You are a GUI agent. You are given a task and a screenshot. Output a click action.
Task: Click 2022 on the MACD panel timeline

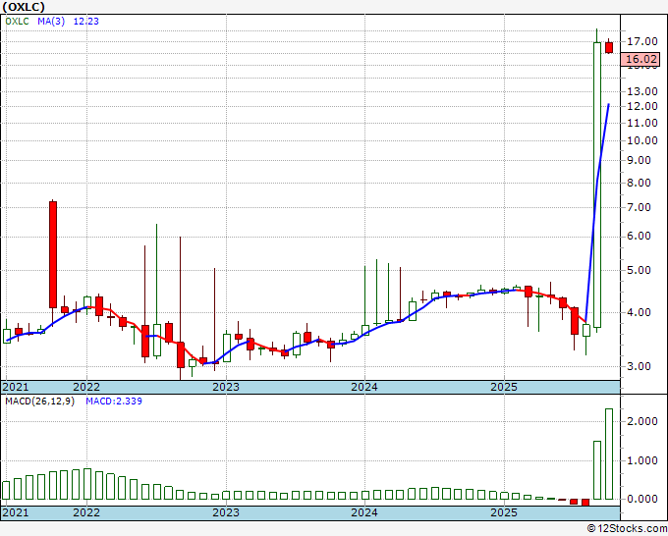(86, 512)
